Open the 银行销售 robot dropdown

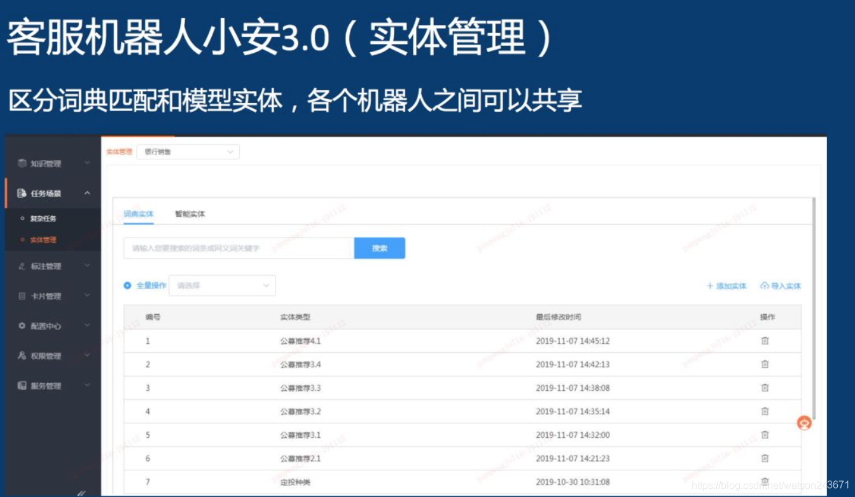coord(188,152)
